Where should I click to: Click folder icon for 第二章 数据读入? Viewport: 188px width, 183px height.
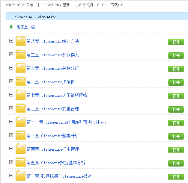(x=20, y=54)
